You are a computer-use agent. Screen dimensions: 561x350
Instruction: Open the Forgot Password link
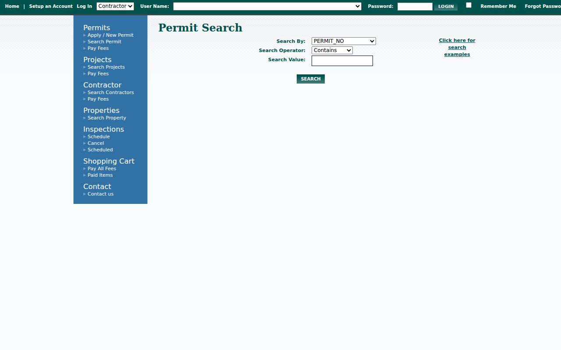[x=543, y=6]
